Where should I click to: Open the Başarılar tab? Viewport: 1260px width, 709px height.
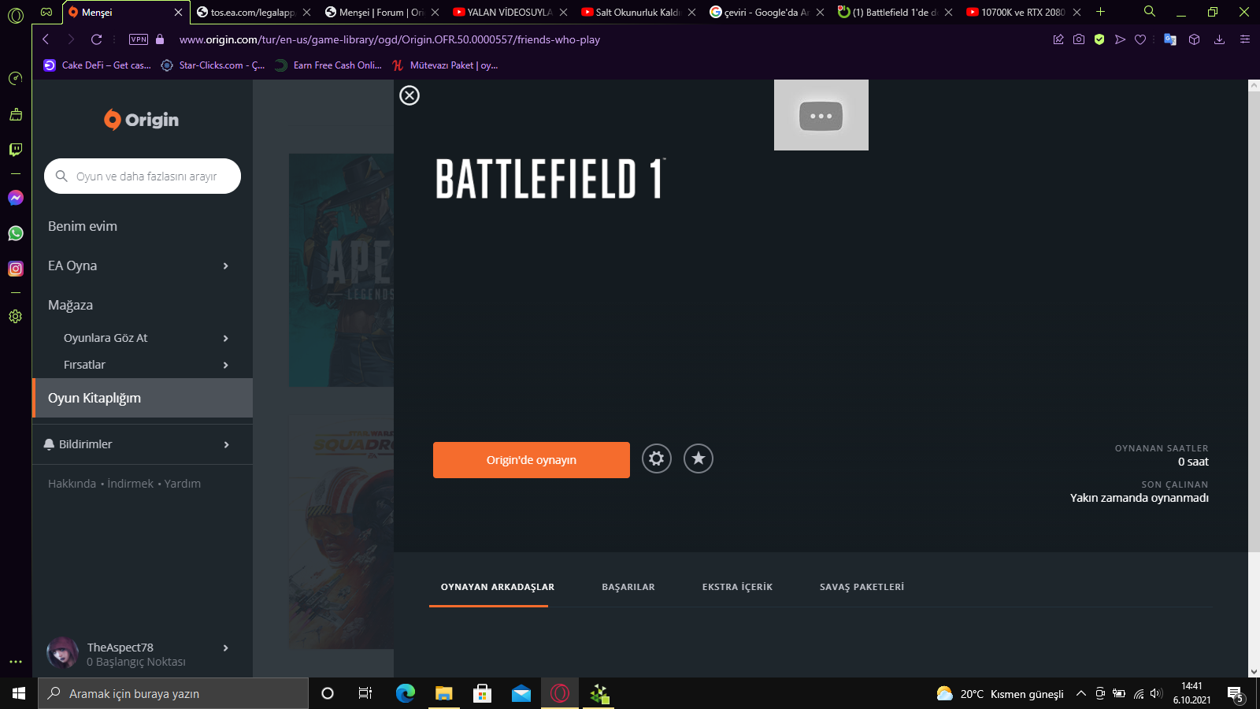click(x=628, y=587)
